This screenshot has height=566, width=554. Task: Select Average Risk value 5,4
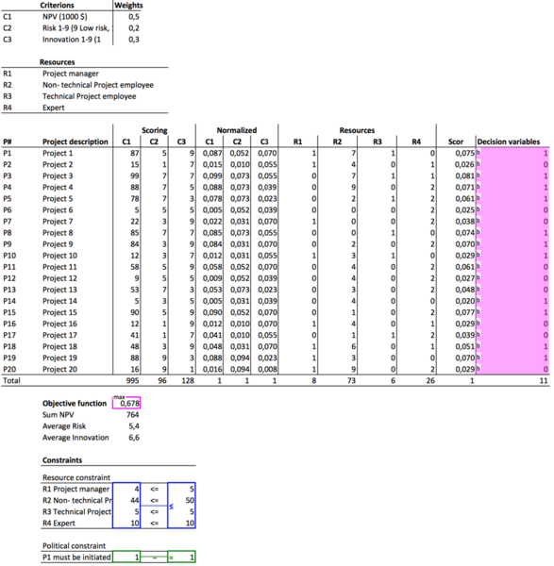tap(134, 426)
